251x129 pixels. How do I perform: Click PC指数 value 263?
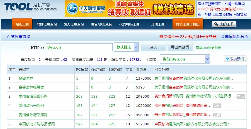[x=79, y=97]
